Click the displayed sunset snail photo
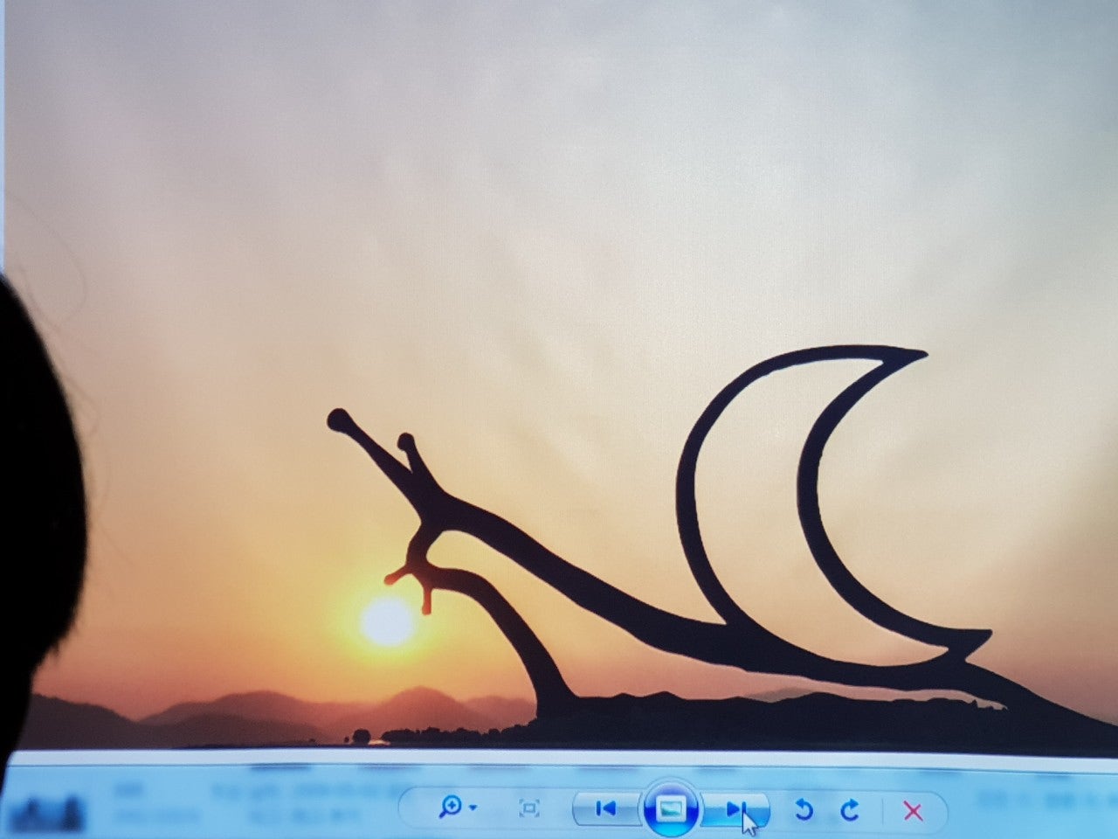This screenshot has height=839, width=1118. [559, 374]
